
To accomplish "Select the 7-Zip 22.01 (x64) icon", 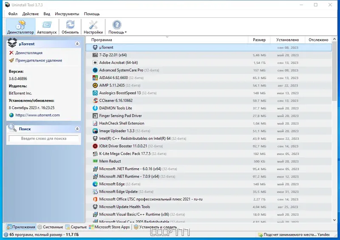I will point(95,55).
